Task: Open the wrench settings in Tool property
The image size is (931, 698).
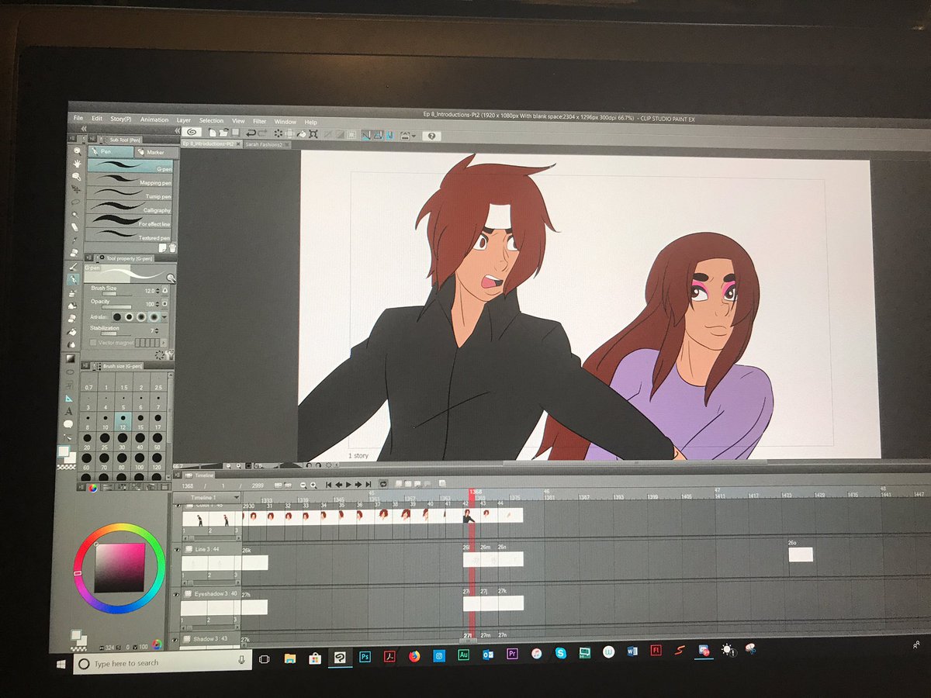Action: coord(169,353)
